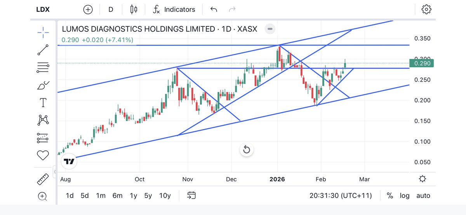
Task: Set the range to 1y
Action: tap(133, 196)
